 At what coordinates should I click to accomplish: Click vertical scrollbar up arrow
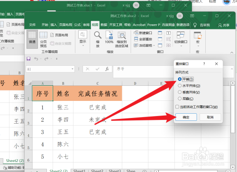click(232, 83)
